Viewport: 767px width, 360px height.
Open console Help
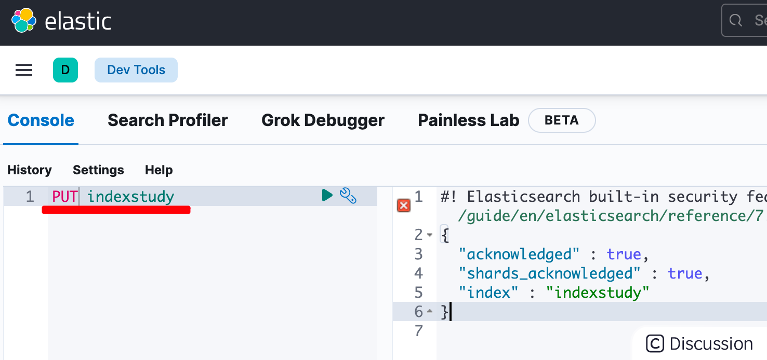(159, 170)
